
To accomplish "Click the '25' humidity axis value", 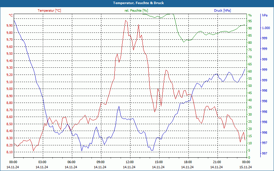I will click(x=250, y=122).
